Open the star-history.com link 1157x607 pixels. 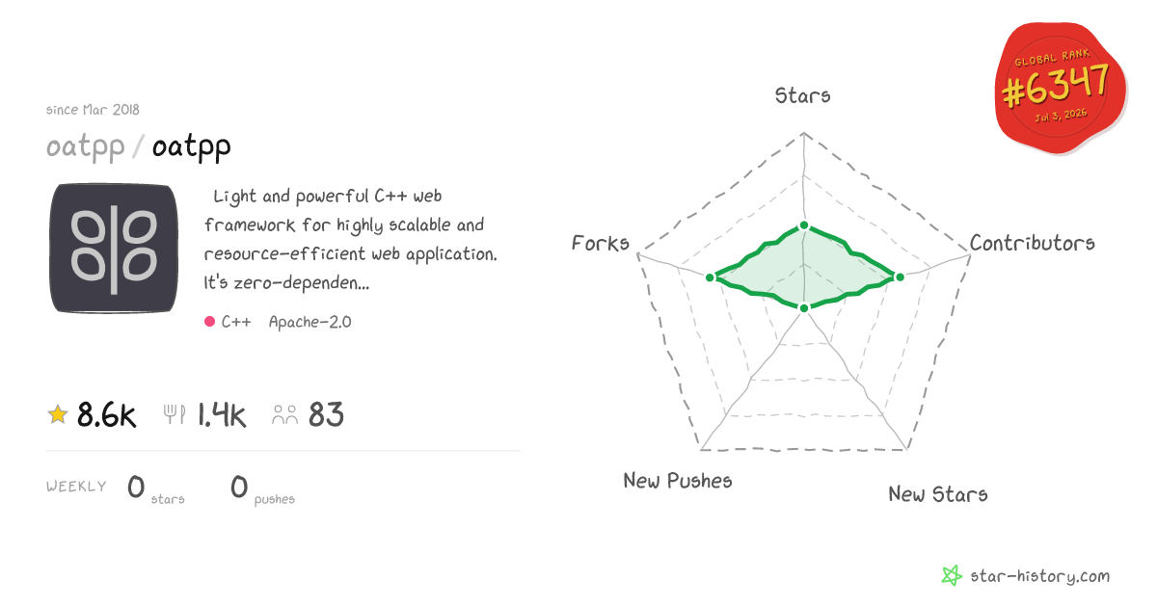point(1039,576)
